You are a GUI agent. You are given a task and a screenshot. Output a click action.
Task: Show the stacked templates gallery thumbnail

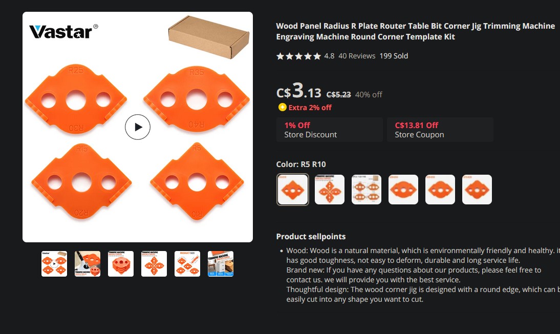[121, 264]
